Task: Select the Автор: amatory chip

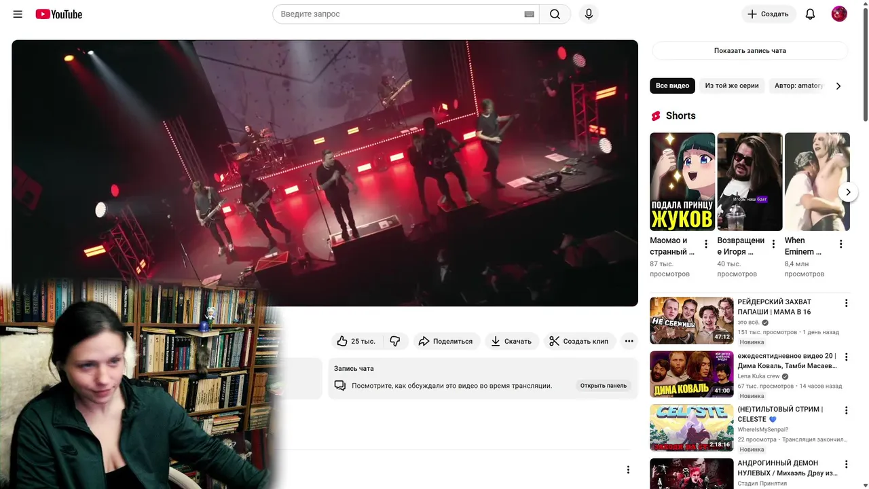Action: tap(798, 86)
